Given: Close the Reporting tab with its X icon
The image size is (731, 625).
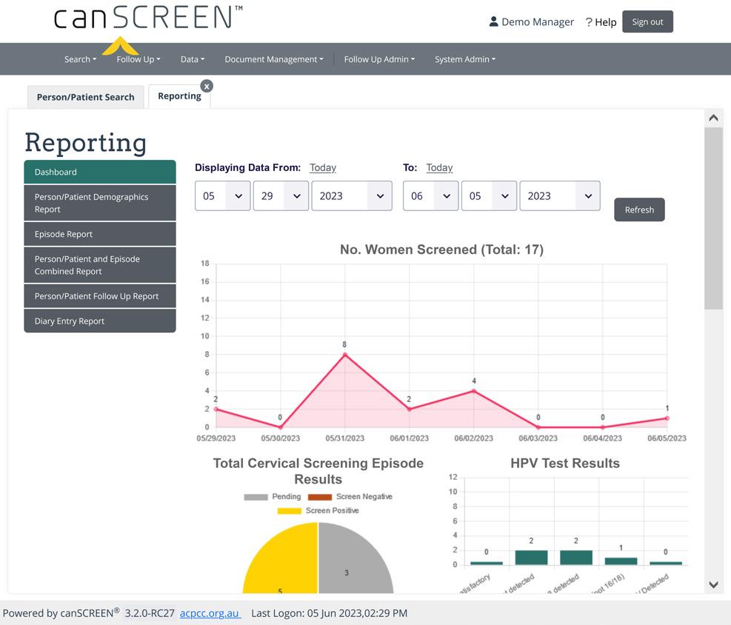Looking at the screenshot, I should point(207,86).
